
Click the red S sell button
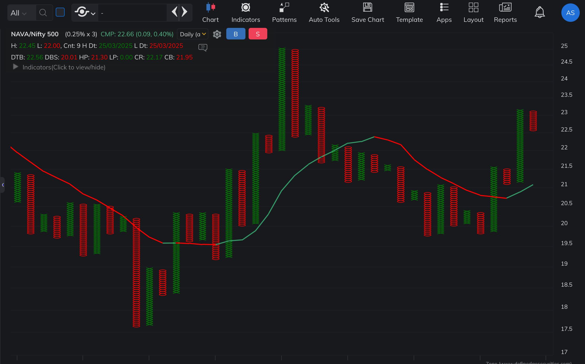[x=258, y=34]
